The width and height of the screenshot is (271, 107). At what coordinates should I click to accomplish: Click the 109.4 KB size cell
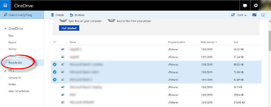(238, 95)
